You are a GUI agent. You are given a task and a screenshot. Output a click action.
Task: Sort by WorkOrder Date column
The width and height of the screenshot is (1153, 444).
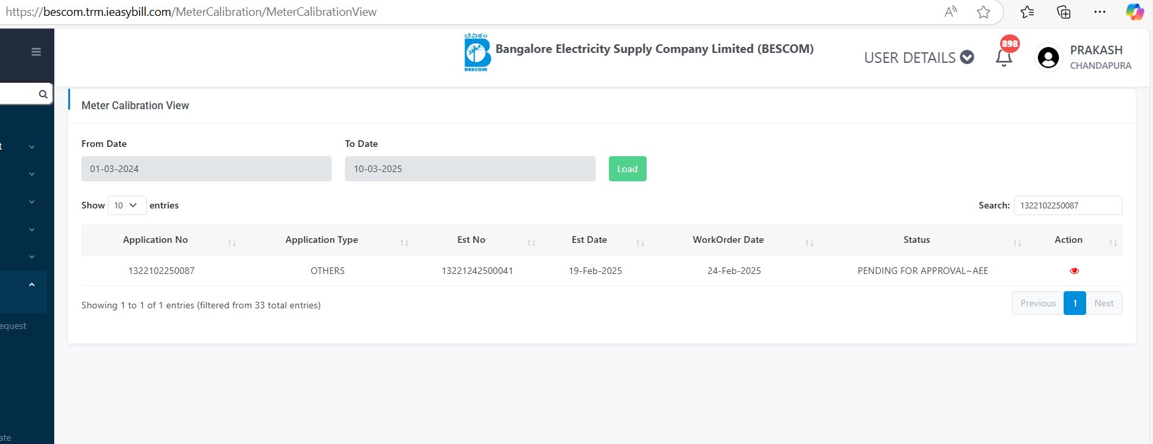point(735,240)
